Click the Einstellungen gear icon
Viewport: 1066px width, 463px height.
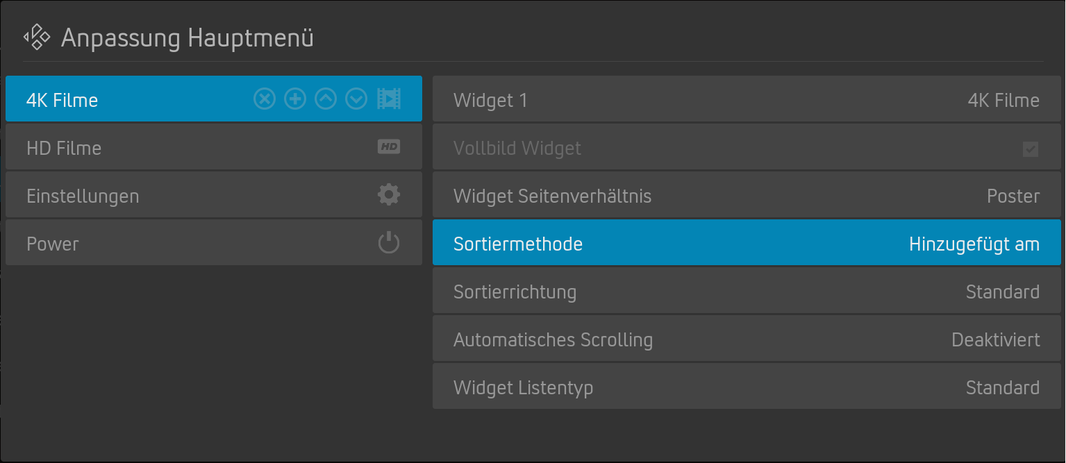coord(389,194)
